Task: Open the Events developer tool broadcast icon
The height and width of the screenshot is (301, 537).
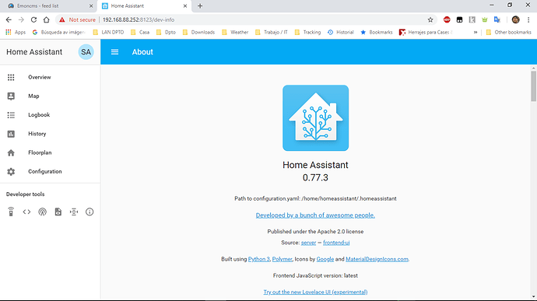Action: (x=43, y=212)
